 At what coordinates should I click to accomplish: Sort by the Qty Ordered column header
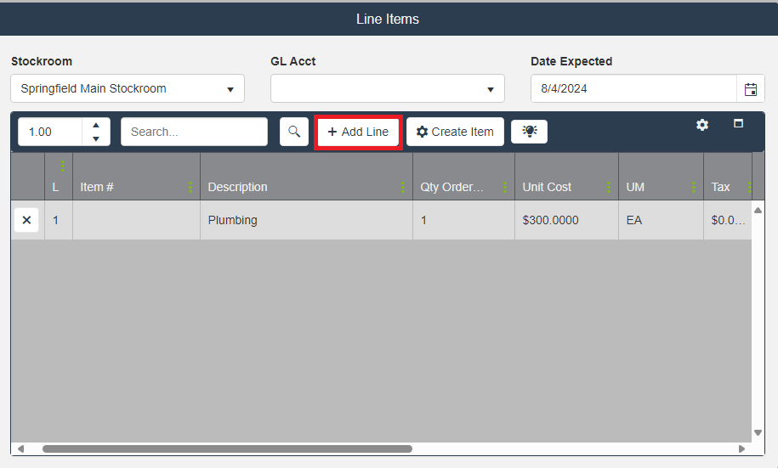451,187
